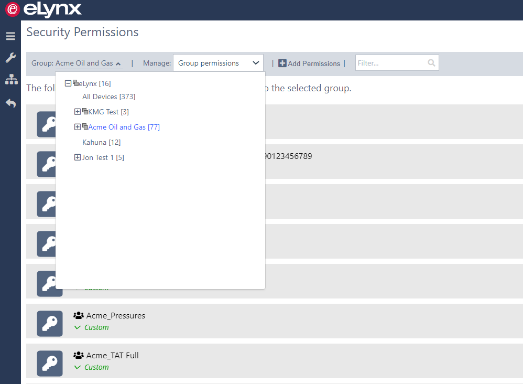Click the plus icon beside Add Permissions
The image size is (523, 384).
click(x=282, y=63)
